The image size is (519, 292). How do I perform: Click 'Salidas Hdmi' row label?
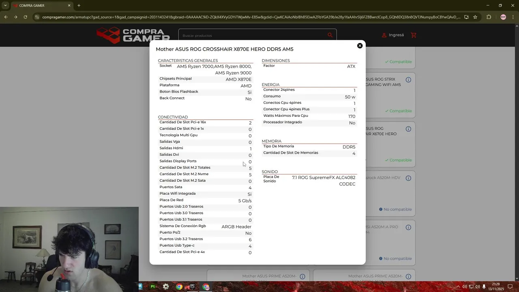[171, 148]
